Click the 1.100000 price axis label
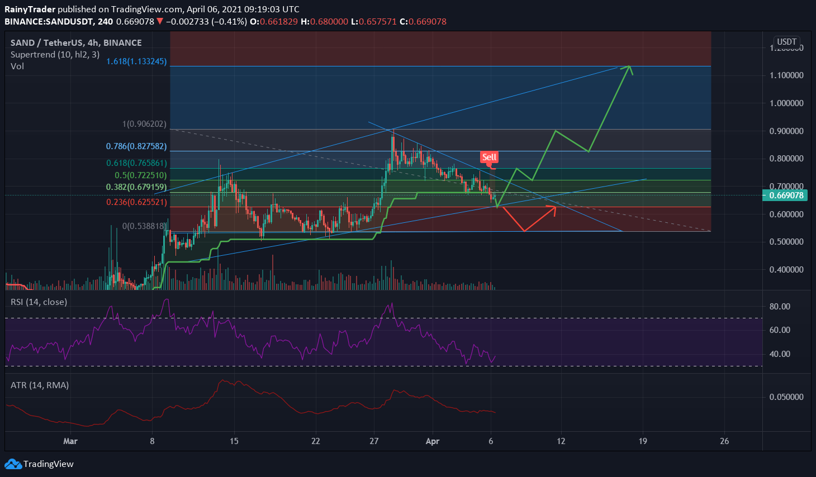This screenshot has width=816, height=477. (786, 75)
